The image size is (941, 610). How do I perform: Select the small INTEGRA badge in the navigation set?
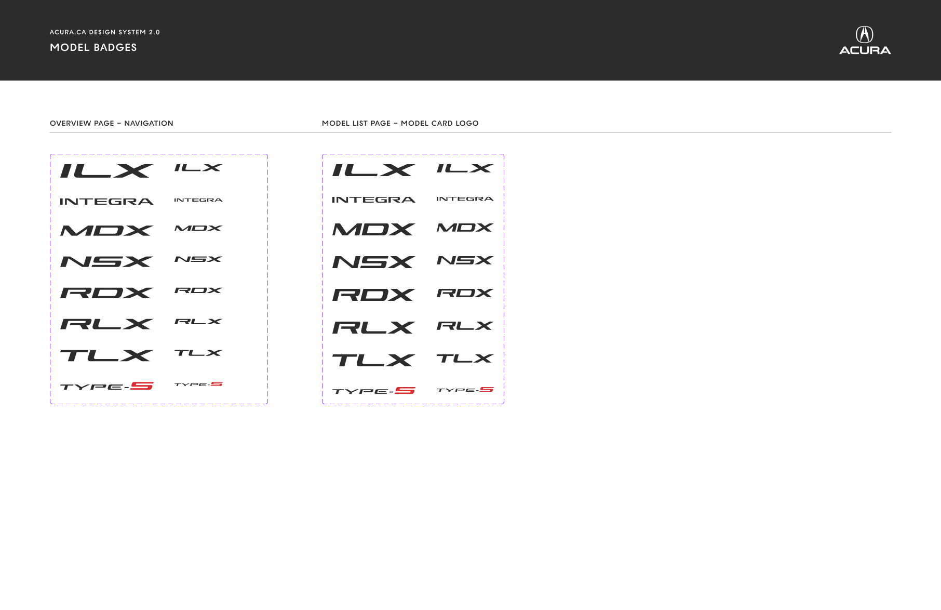pyautogui.click(x=198, y=200)
